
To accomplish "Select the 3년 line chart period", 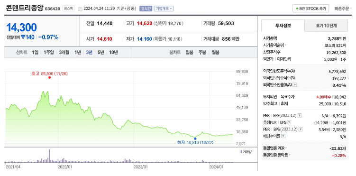I will (x=89, y=53).
